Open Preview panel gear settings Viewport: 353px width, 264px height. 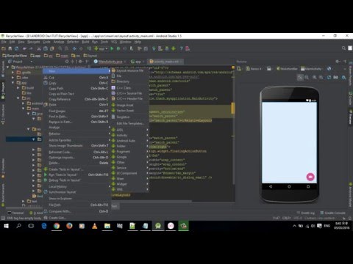338,62
